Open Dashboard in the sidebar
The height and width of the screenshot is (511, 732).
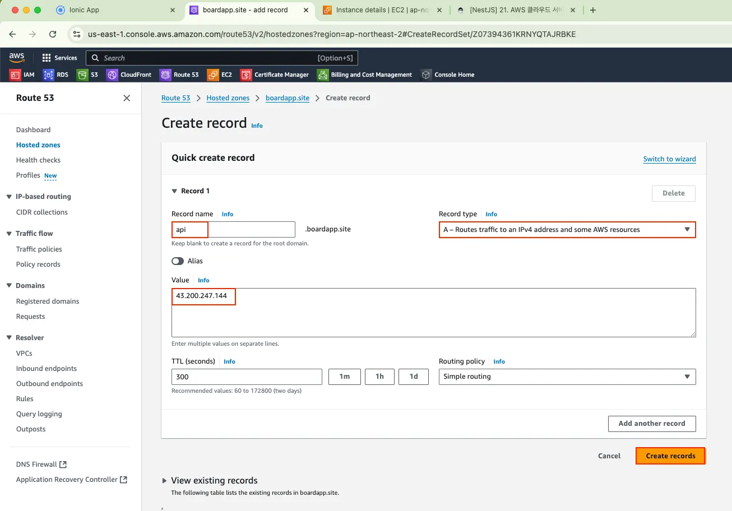click(34, 130)
